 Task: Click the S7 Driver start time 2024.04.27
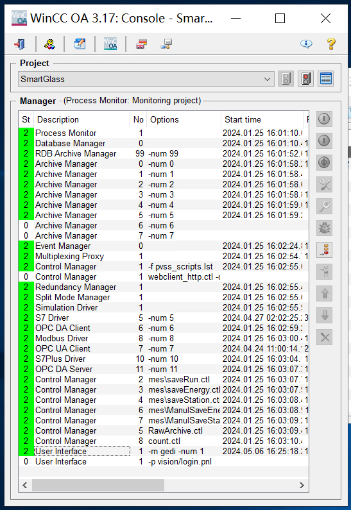point(262,318)
